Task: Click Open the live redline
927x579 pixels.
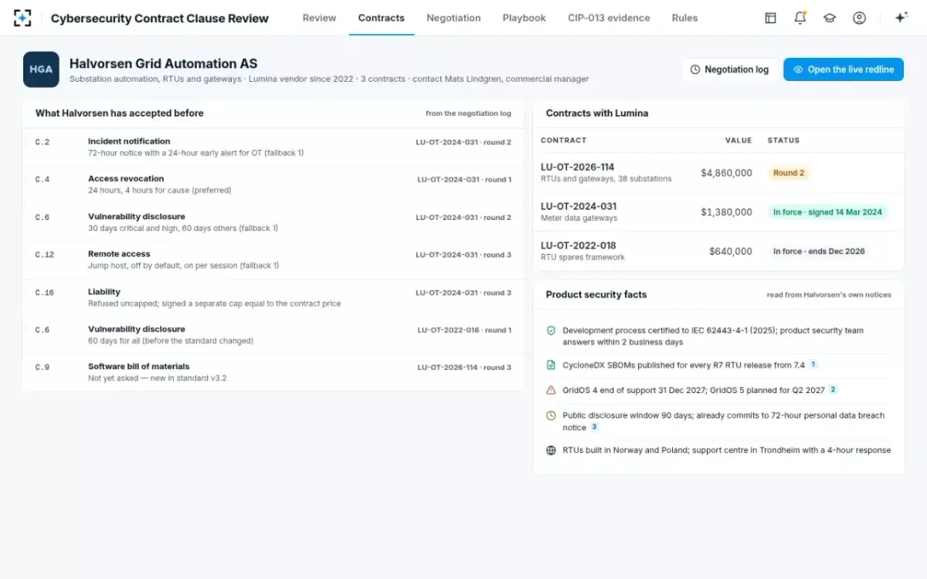Action: click(x=844, y=69)
